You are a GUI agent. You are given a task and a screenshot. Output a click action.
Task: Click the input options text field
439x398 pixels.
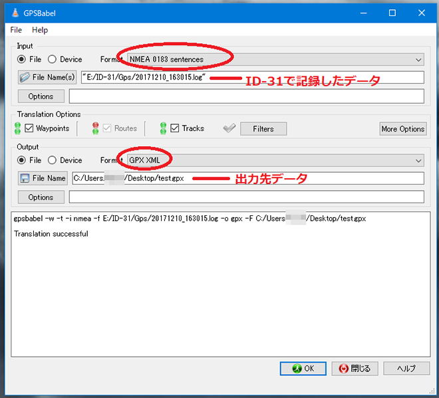pos(246,96)
